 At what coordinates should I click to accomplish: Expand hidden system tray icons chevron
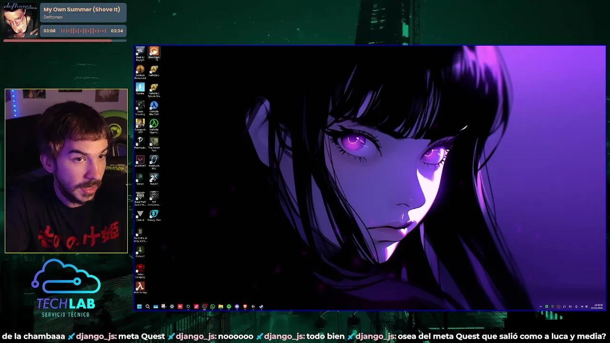(x=541, y=306)
